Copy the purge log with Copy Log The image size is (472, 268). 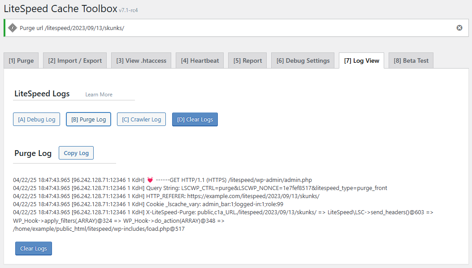[x=76, y=153]
